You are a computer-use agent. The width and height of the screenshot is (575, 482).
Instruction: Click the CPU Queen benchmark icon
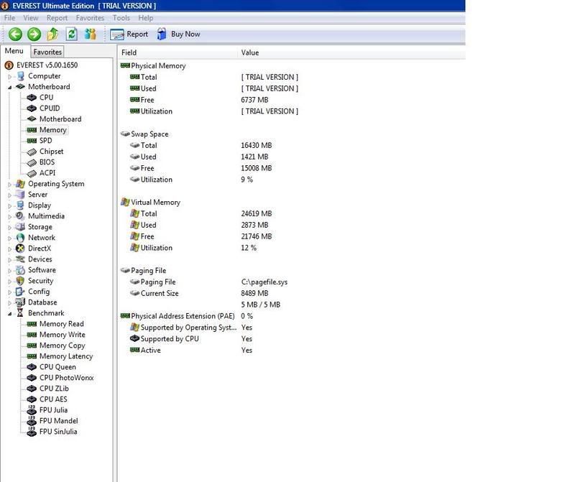click(32, 367)
